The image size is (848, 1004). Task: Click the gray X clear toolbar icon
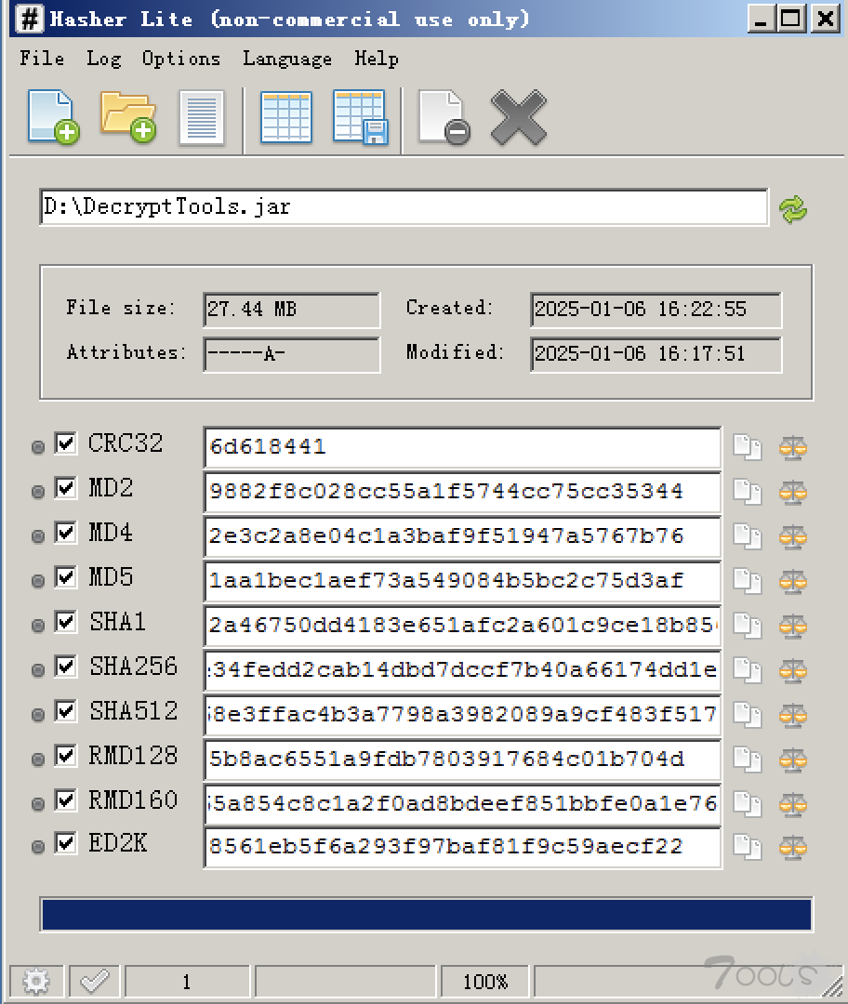click(519, 118)
